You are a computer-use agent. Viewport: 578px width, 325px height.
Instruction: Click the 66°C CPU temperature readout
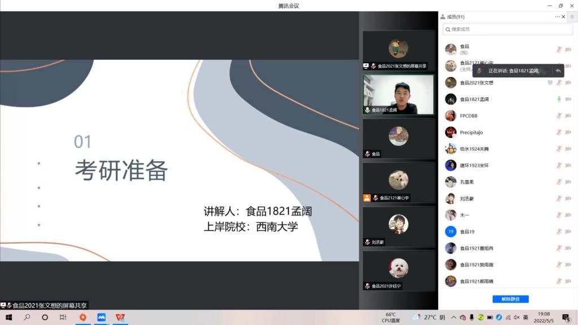(x=391, y=317)
